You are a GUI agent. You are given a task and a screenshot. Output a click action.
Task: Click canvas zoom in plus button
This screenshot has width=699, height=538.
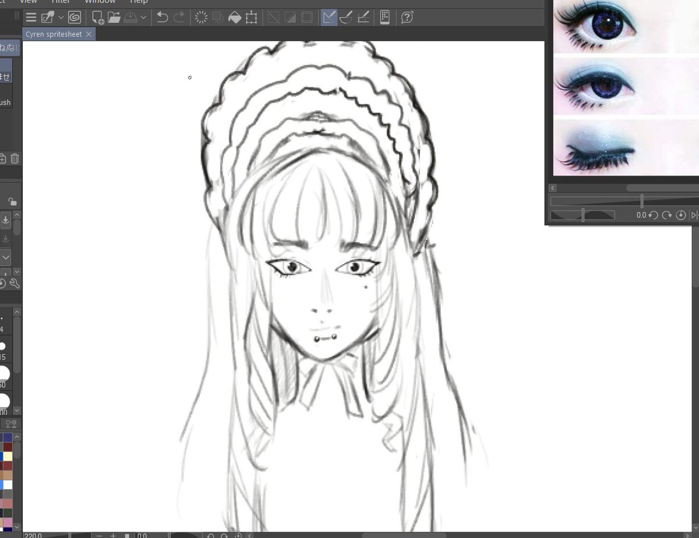(113, 535)
